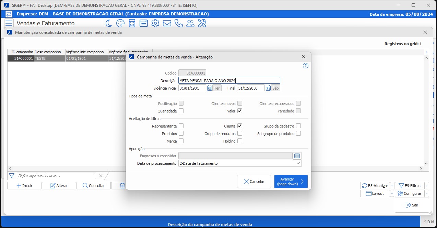
Task: Enable the Representante filter checkbox
Action: pyautogui.click(x=181, y=126)
